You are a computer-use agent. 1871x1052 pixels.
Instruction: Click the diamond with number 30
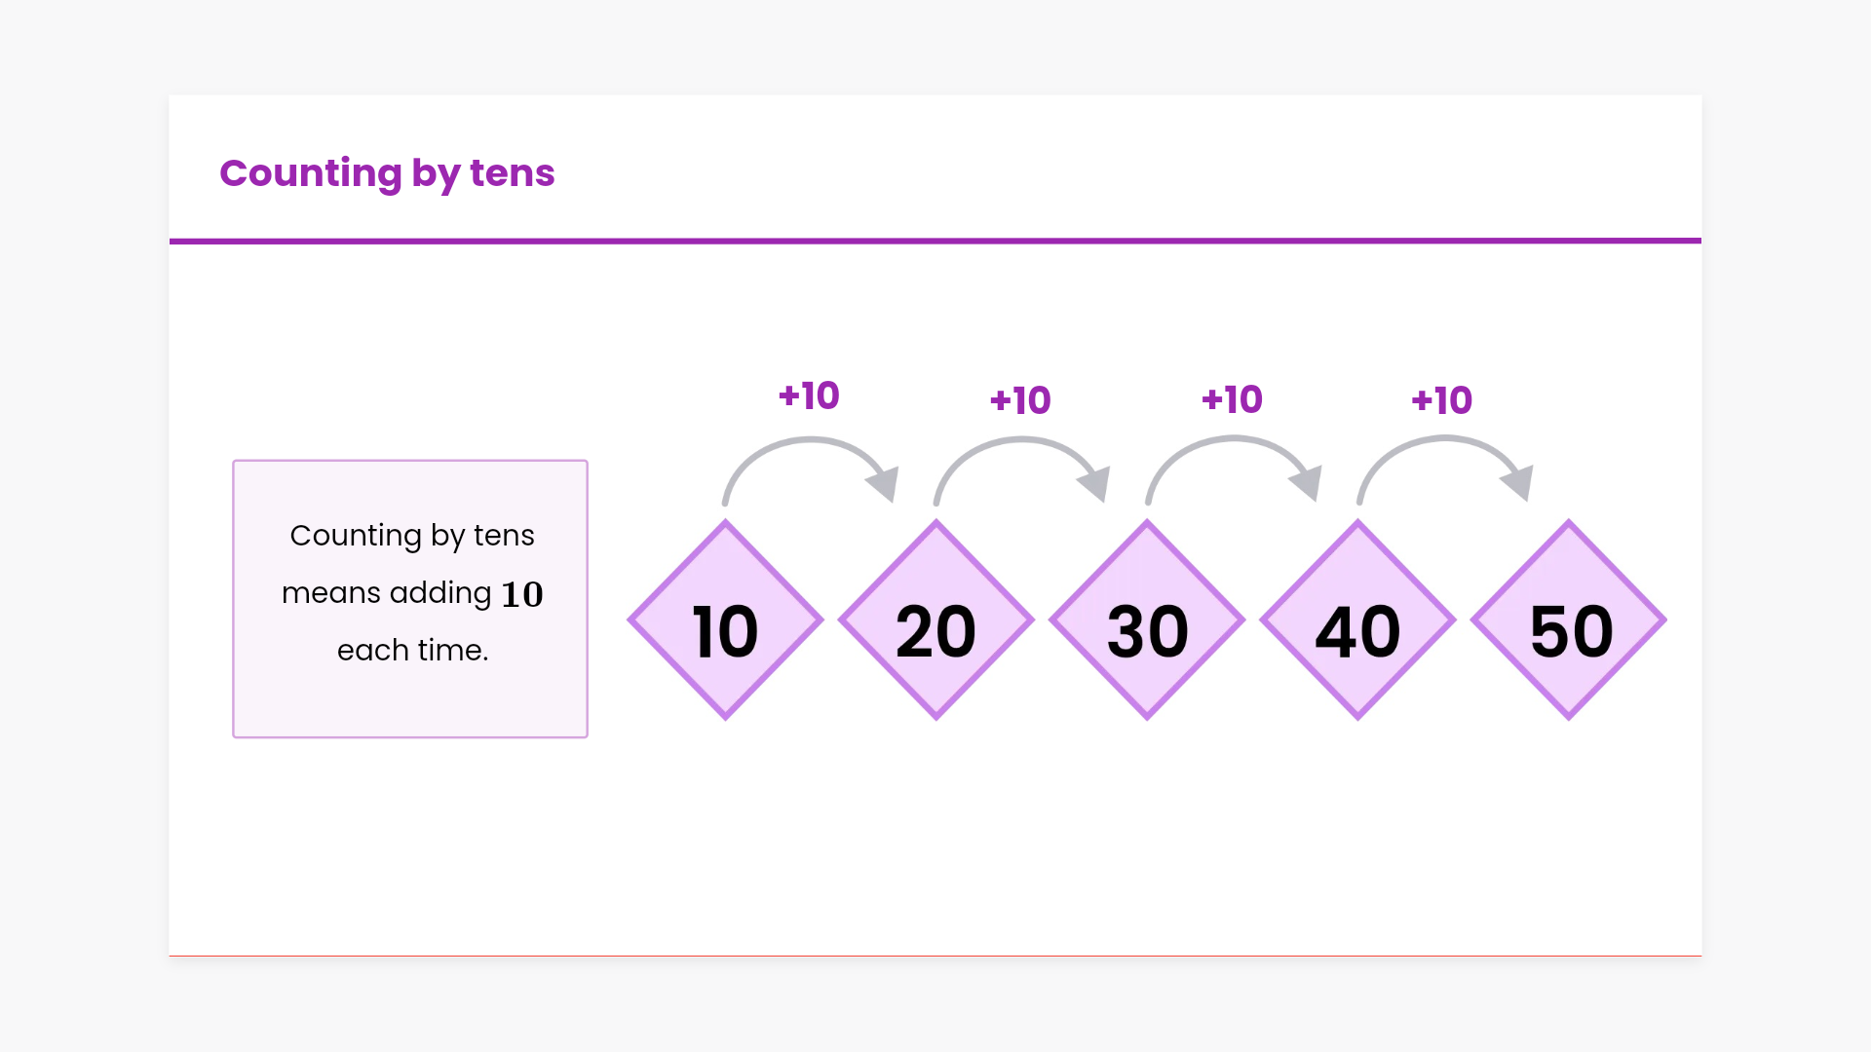(1147, 620)
